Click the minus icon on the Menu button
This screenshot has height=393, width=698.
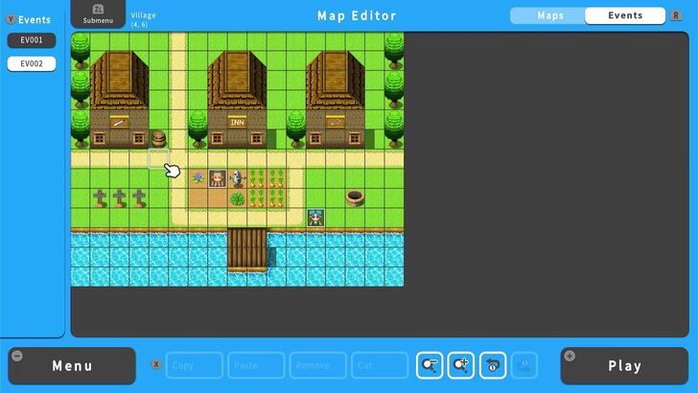point(17,356)
